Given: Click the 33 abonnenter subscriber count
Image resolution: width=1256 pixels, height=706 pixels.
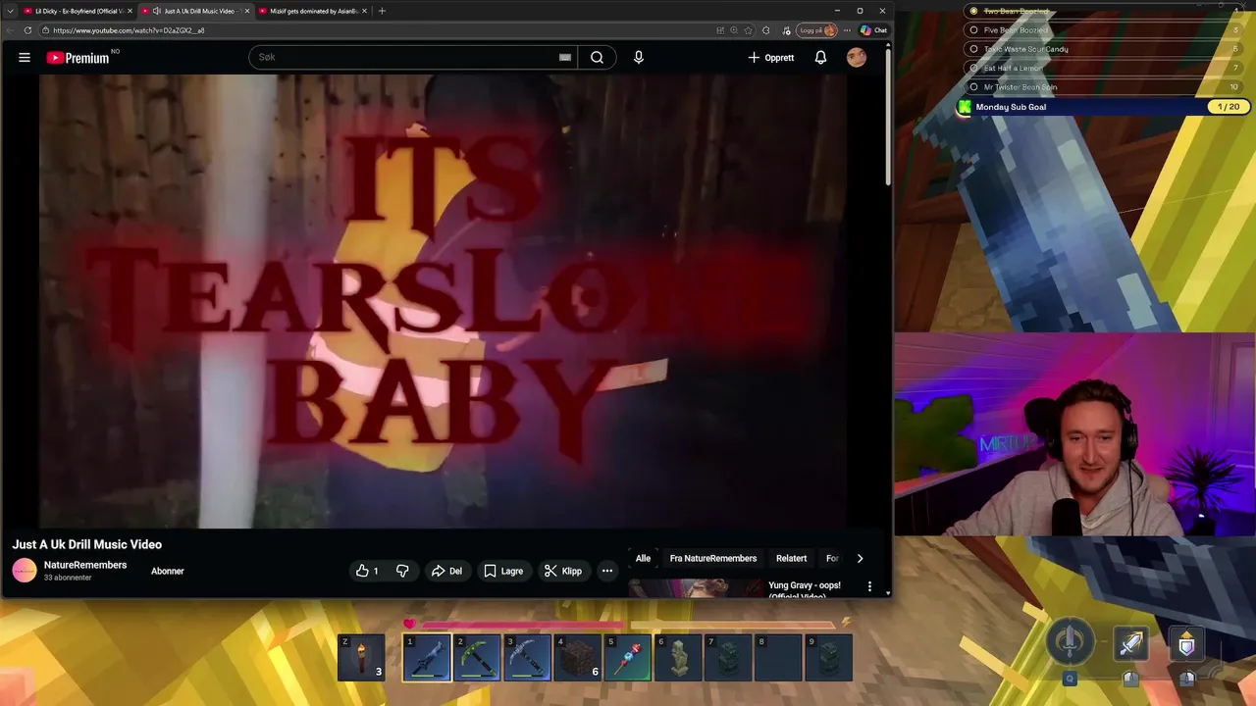Looking at the screenshot, I should click(68, 579).
